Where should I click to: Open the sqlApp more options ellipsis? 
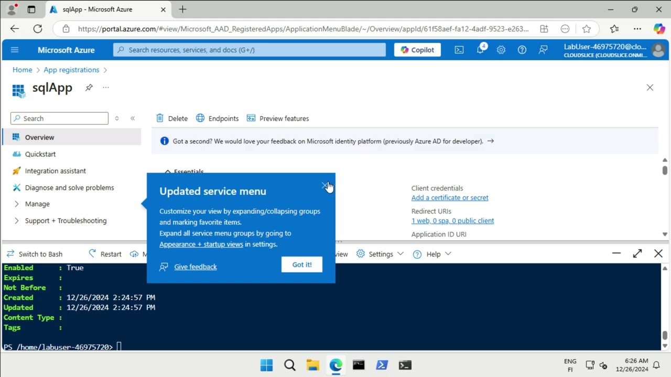(106, 87)
